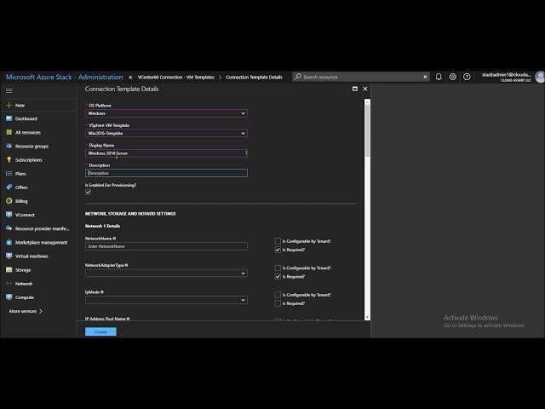Viewport: 545px width, 409px height.
Task: Maximize the Connection Template Details blade
Action: coord(355,89)
